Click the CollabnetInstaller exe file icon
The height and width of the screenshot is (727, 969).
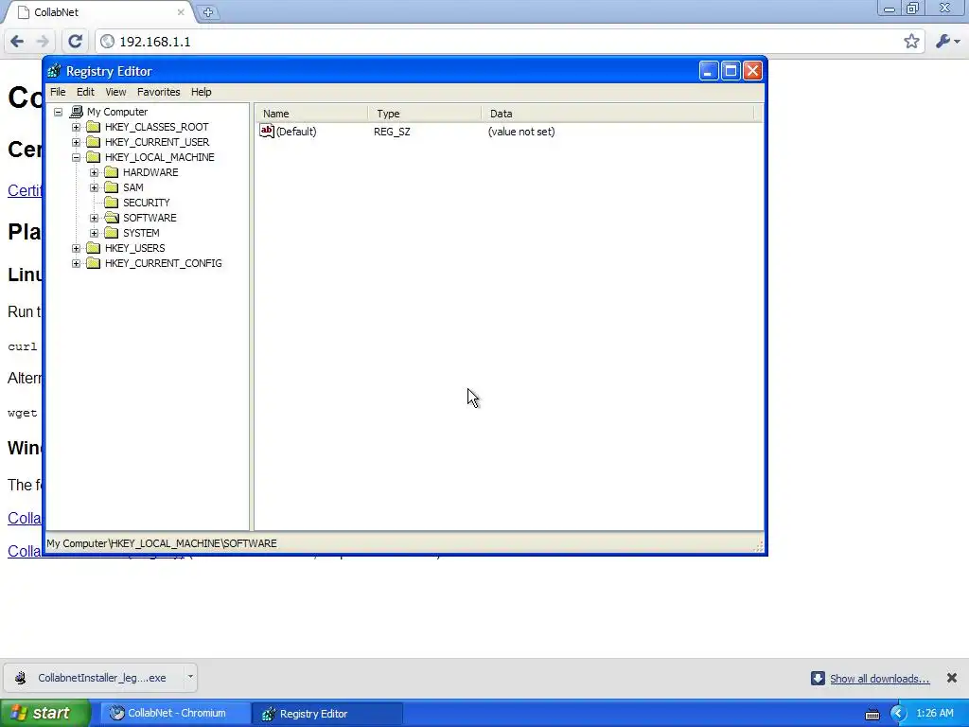tap(21, 678)
